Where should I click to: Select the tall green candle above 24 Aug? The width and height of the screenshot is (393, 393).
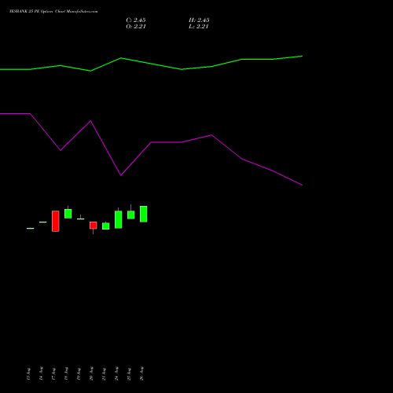[119, 219]
